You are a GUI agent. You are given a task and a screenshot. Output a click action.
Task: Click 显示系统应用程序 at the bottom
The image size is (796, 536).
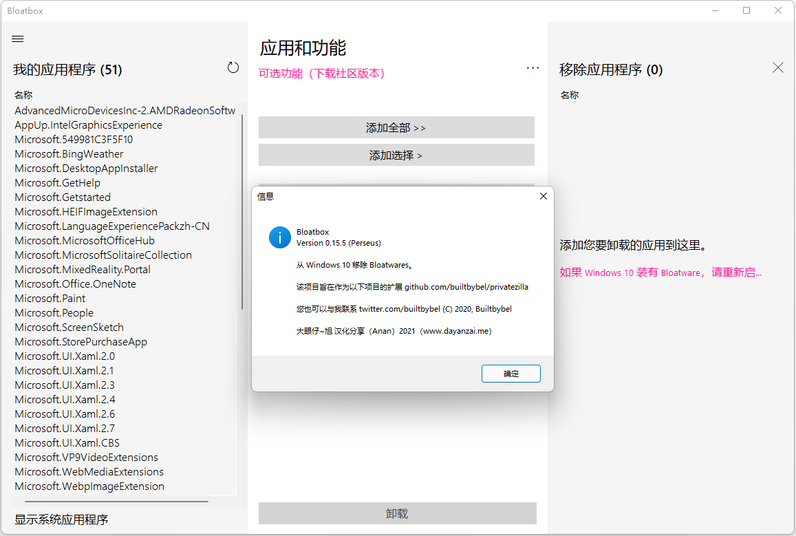(61, 519)
